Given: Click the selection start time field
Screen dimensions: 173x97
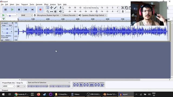Looking at the screenshot, I should tap(38, 86).
